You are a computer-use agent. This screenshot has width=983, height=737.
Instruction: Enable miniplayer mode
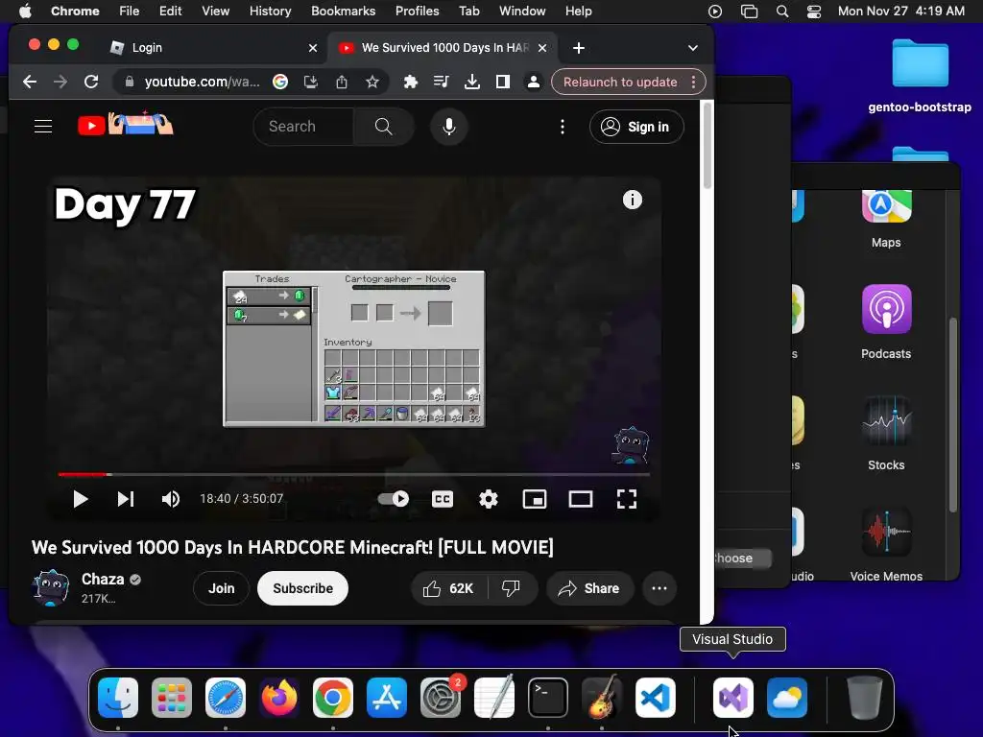coord(534,499)
